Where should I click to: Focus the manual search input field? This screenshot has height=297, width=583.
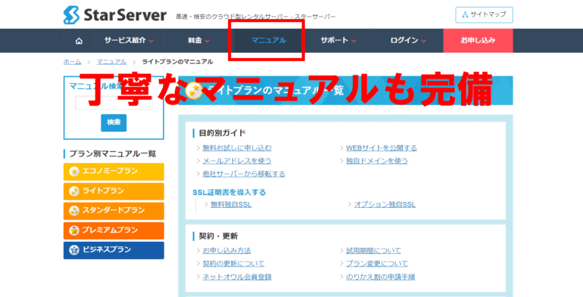point(114,103)
